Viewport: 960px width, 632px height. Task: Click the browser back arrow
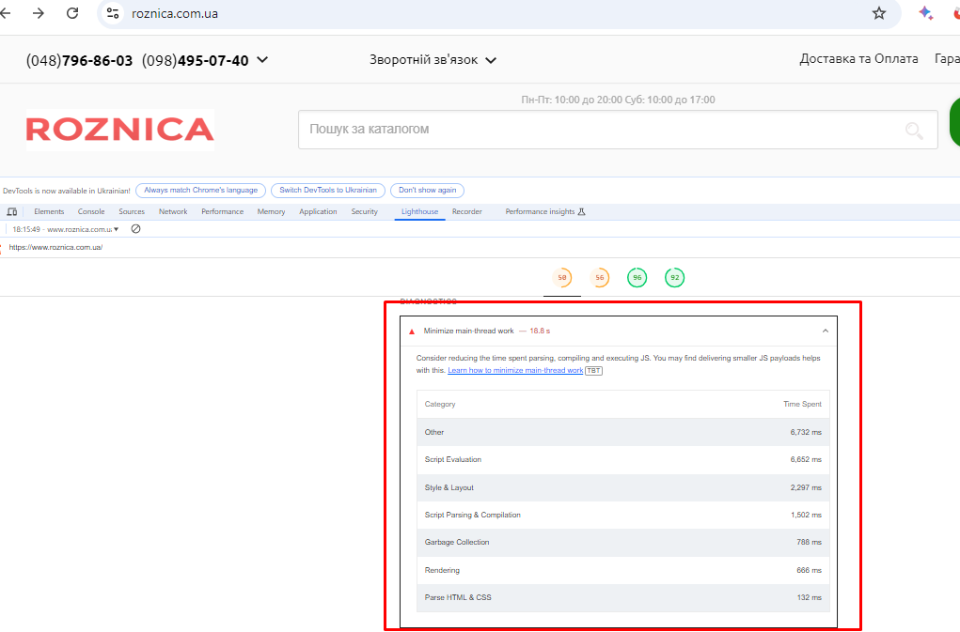(5, 13)
